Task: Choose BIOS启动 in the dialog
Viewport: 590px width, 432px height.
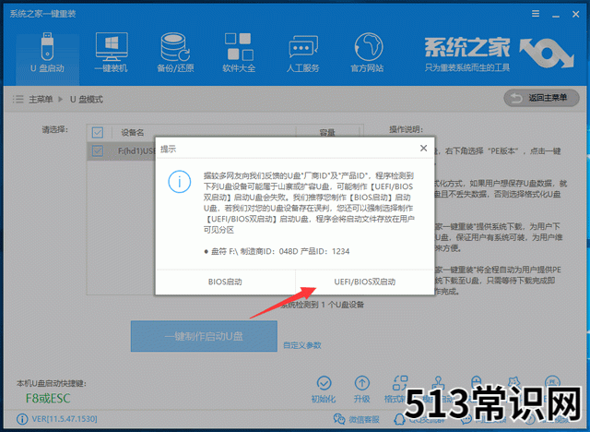Action: point(225,282)
